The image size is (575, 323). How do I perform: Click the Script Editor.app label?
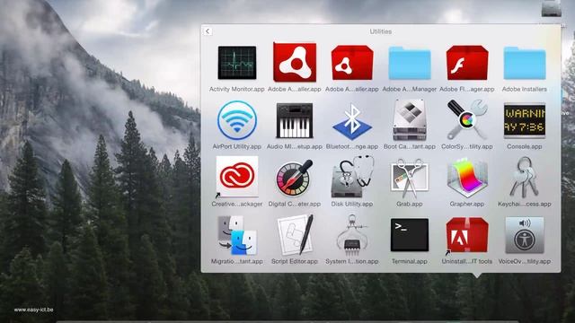[x=295, y=261]
